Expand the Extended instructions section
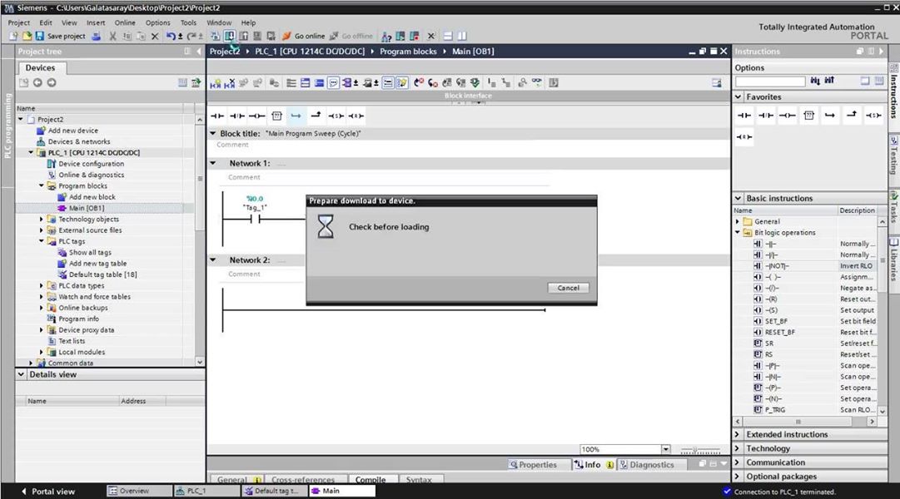 (x=738, y=435)
